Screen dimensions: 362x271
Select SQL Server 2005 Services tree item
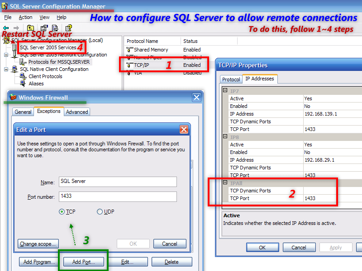pos(48,47)
